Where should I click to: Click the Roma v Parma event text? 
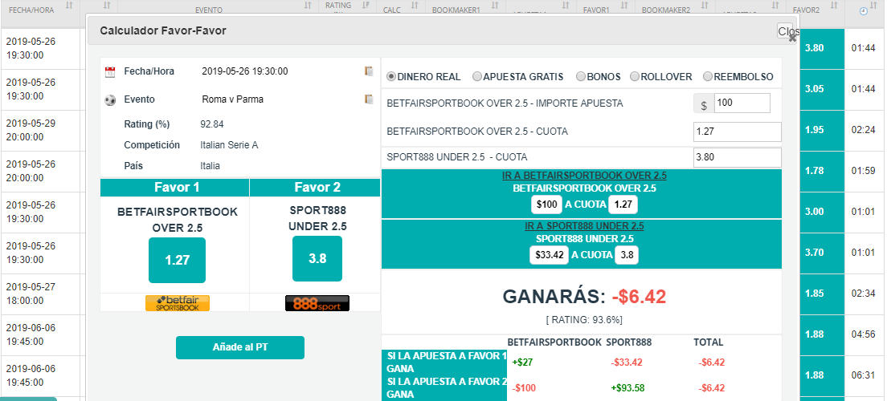(x=232, y=99)
